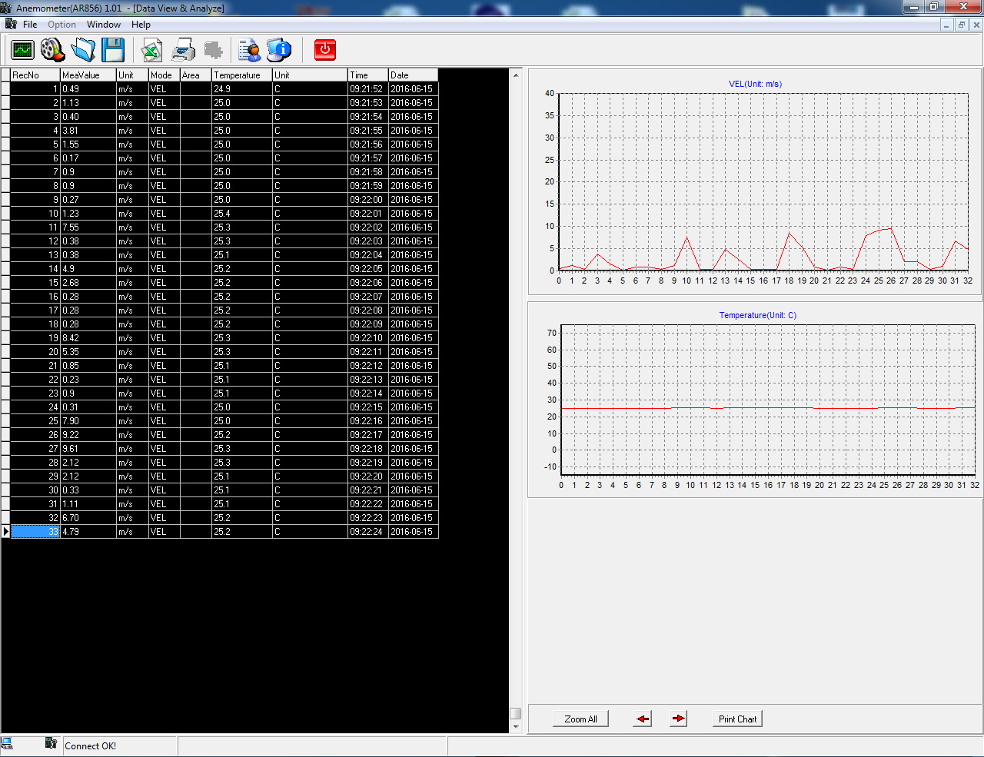984x757 pixels.
Task: Open the Help menu
Action: tap(141, 25)
